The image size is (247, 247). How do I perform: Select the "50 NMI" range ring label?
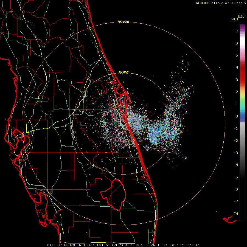click(x=123, y=72)
